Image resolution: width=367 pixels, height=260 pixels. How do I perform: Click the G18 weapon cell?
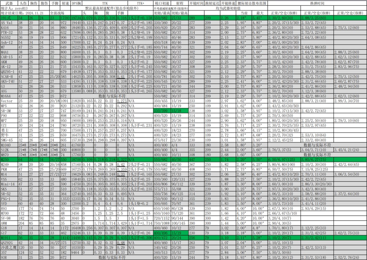click(x=9, y=228)
